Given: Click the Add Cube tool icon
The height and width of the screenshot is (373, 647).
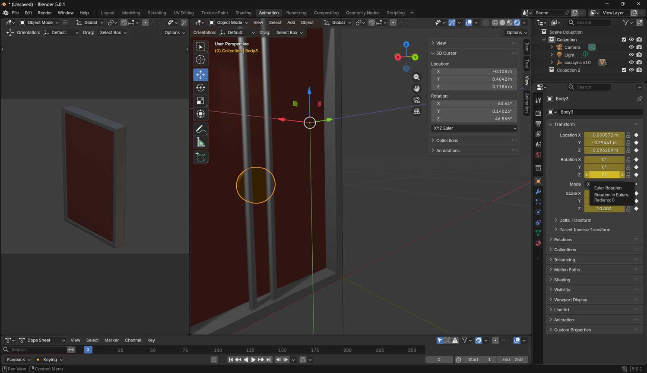Looking at the screenshot, I should pyautogui.click(x=200, y=157).
